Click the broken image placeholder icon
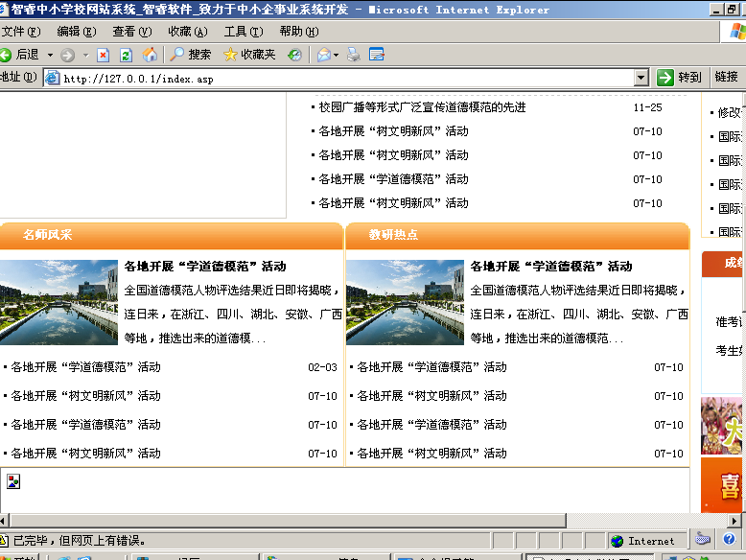This screenshot has width=746, height=560. tap(13, 481)
